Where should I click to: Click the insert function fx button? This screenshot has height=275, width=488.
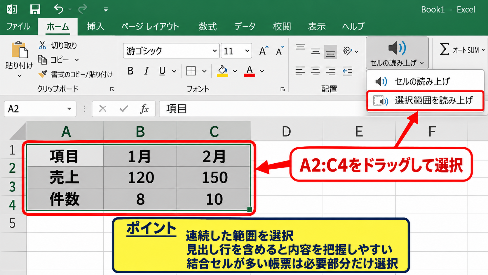144,109
